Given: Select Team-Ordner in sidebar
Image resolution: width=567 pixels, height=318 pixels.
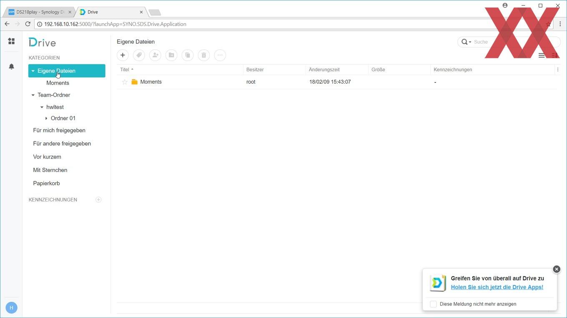Looking at the screenshot, I should point(54,95).
